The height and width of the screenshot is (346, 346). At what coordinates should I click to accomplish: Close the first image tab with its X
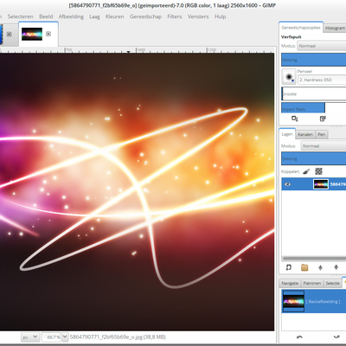pos(10,35)
